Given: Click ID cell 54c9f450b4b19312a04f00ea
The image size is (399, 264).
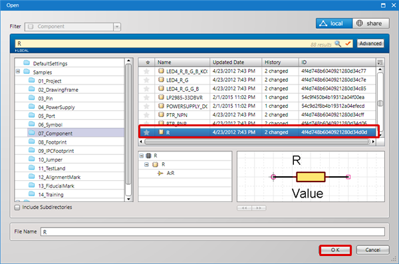Looking at the screenshot, I should (x=333, y=98).
